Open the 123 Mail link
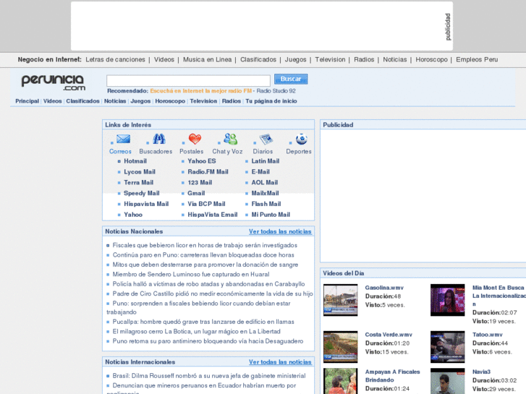This screenshot has height=394, width=526. (200, 182)
